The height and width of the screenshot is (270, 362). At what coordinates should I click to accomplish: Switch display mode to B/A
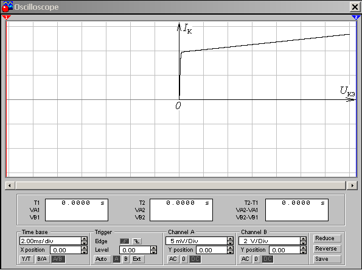[x=42, y=259]
